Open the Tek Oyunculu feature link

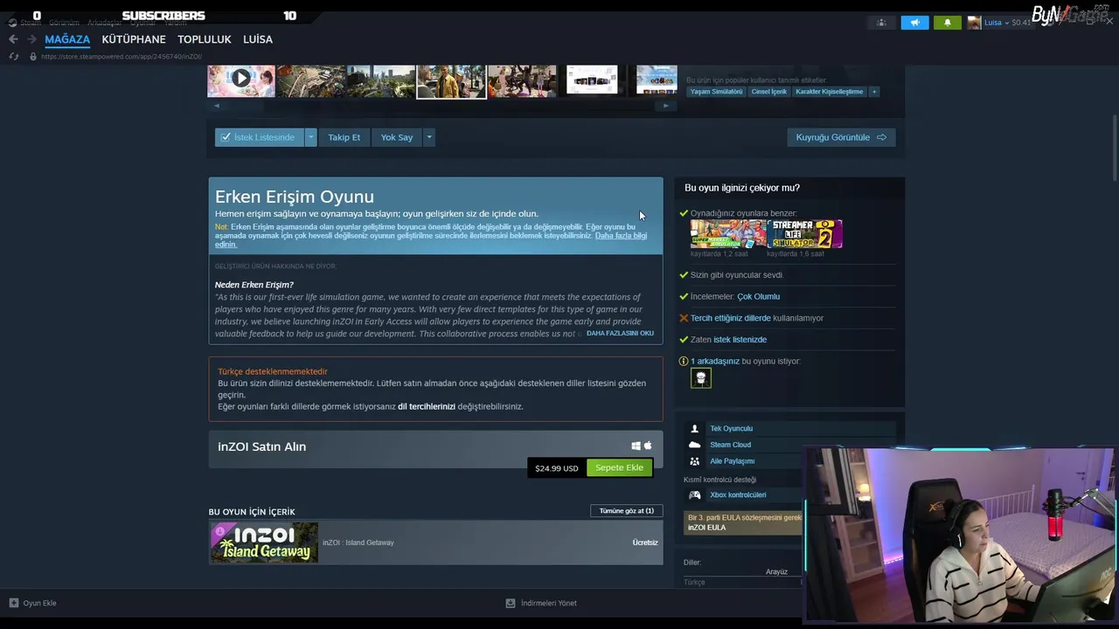(x=731, y=429)
